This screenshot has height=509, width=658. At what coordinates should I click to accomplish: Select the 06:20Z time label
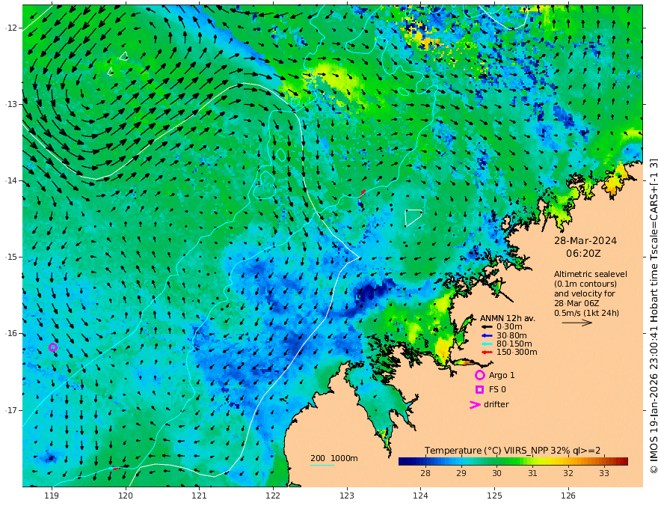point(583,254)
